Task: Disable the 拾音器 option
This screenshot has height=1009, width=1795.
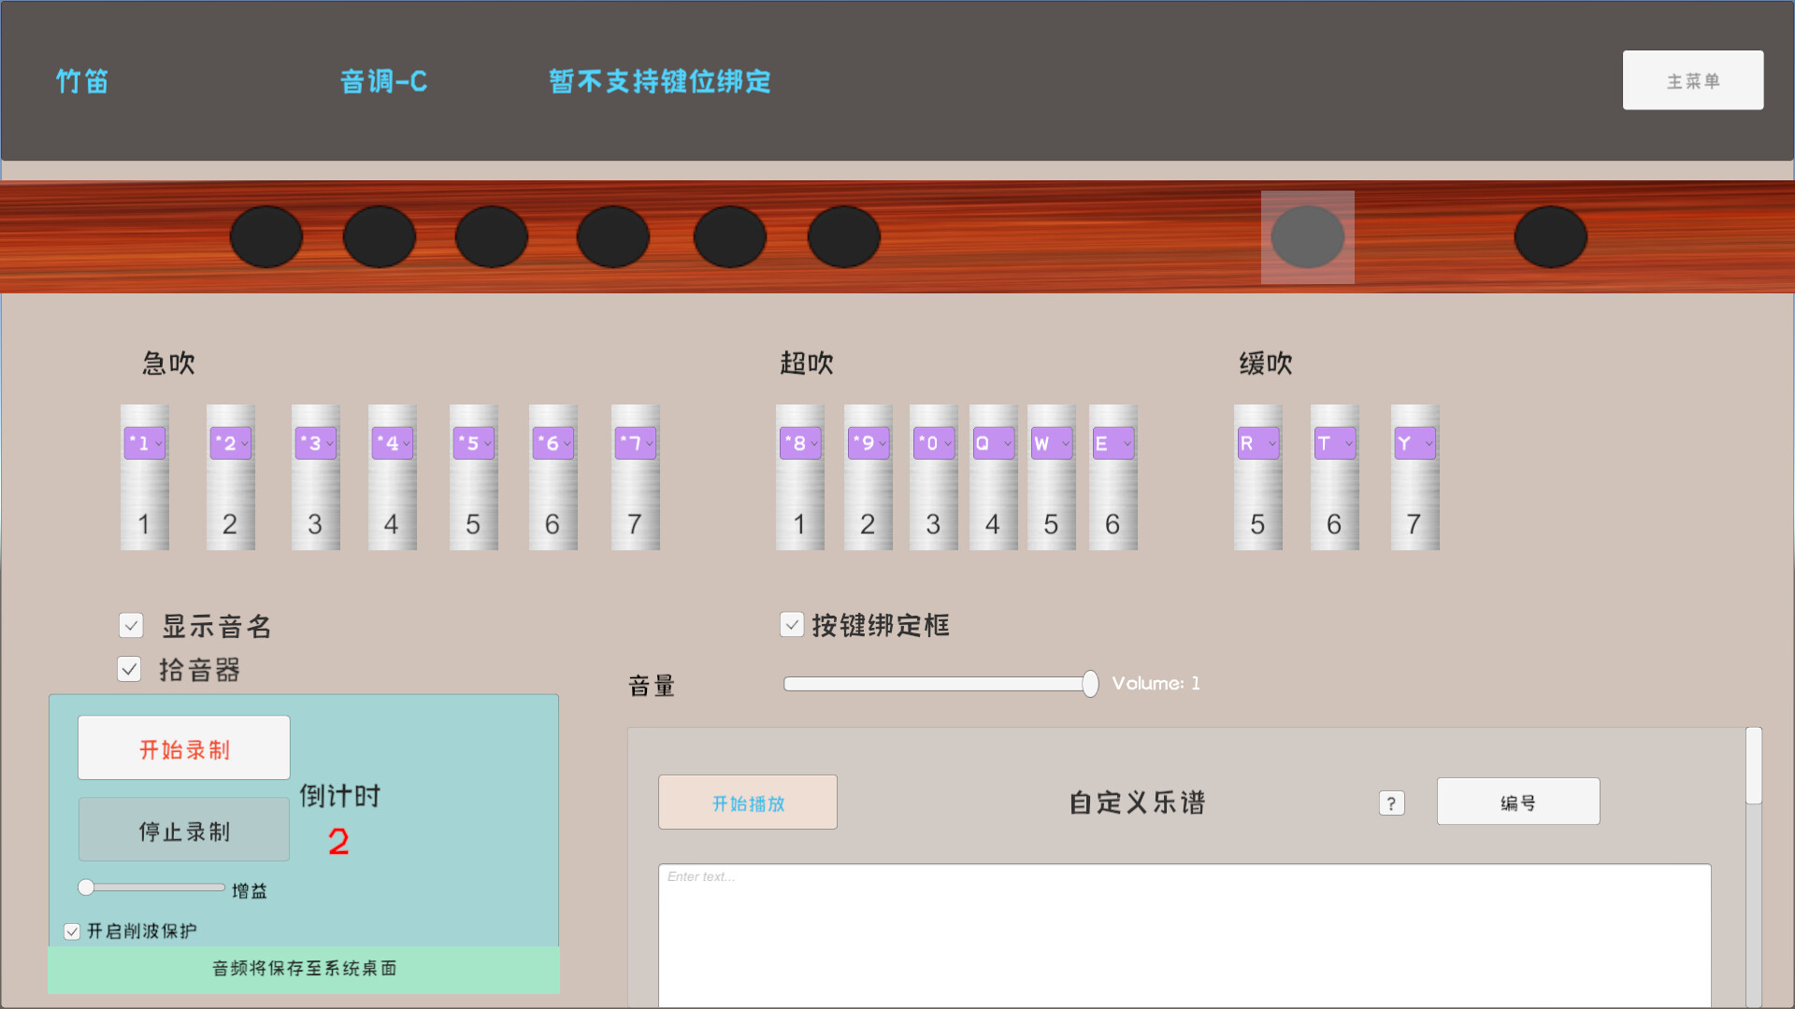Action: click(x=129, y=670)
